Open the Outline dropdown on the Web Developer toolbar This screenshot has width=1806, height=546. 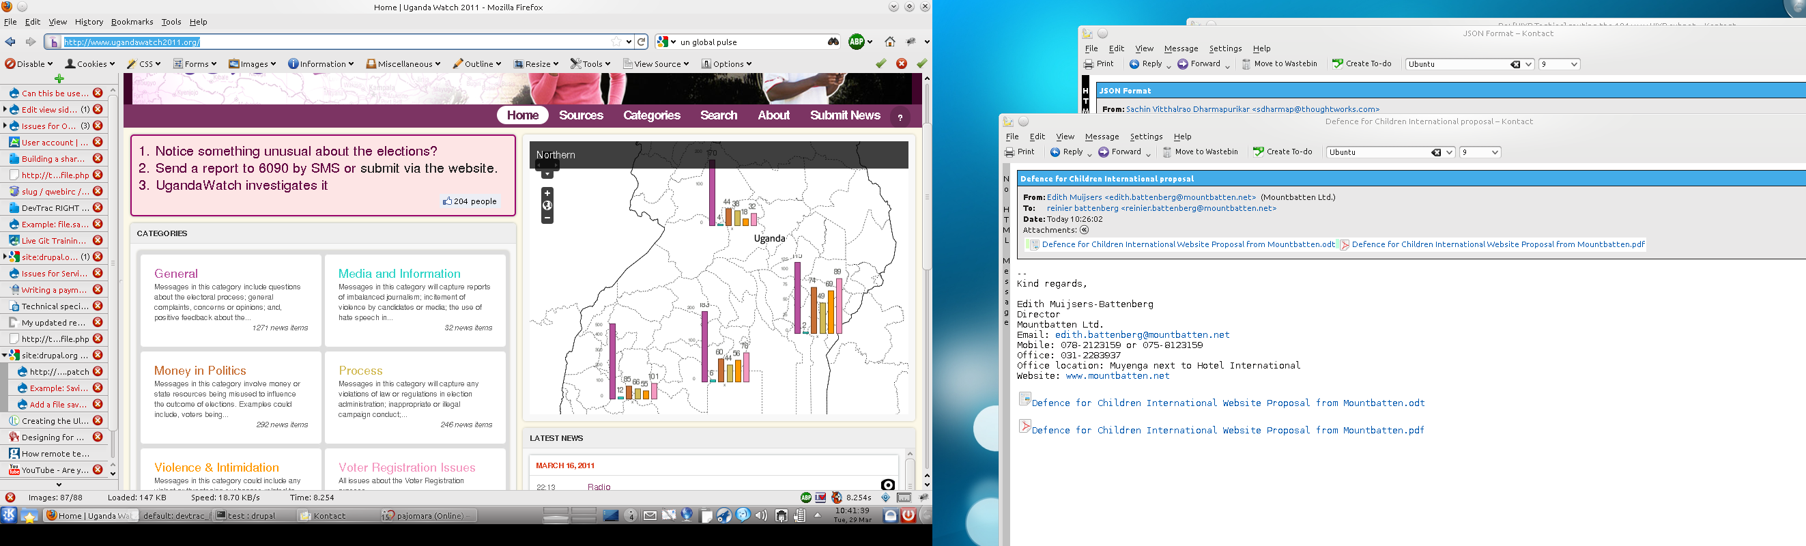pos(476,63)
